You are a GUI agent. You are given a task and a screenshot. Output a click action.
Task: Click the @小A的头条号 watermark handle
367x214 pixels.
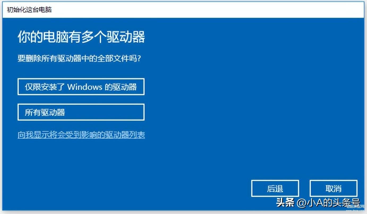pos(328,203)
